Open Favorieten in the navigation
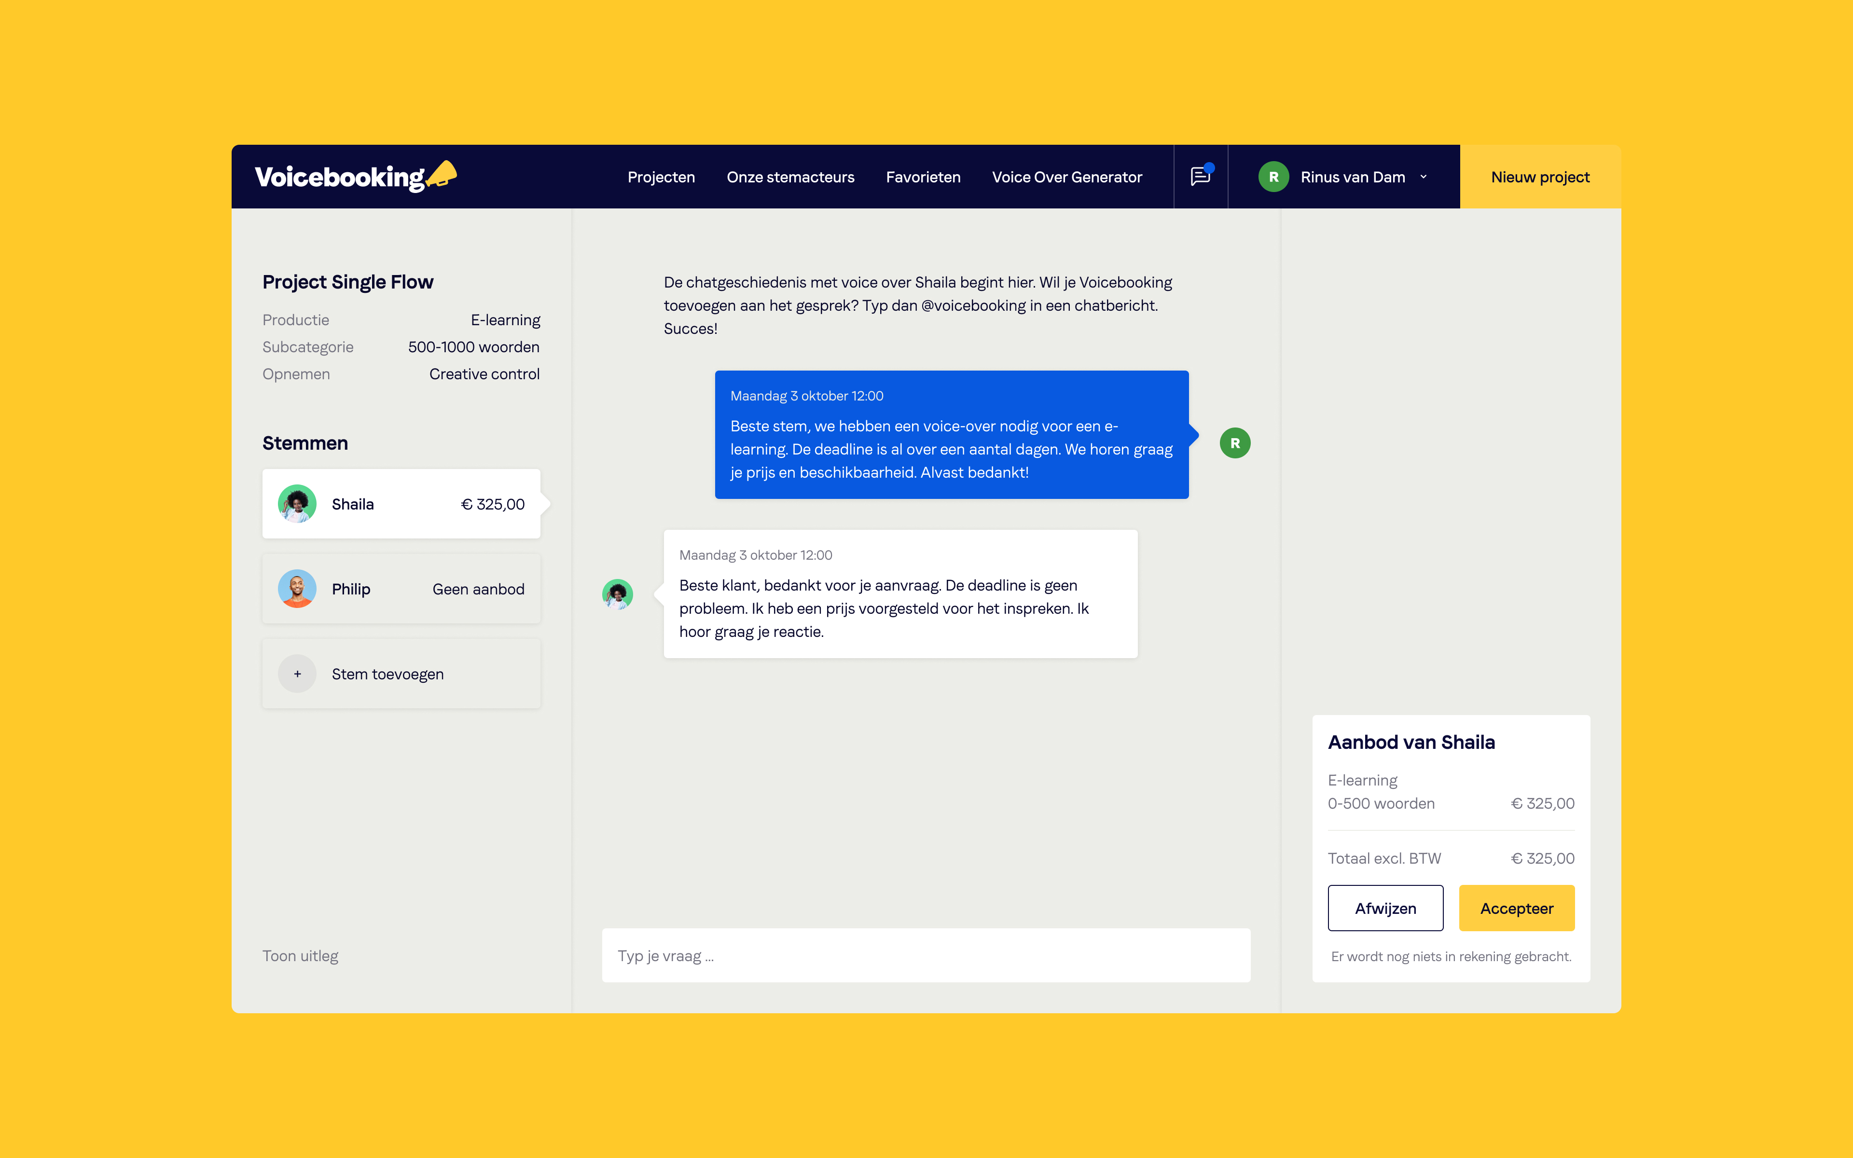This screenshot has width=1853, height=1158. click(924, 177)
